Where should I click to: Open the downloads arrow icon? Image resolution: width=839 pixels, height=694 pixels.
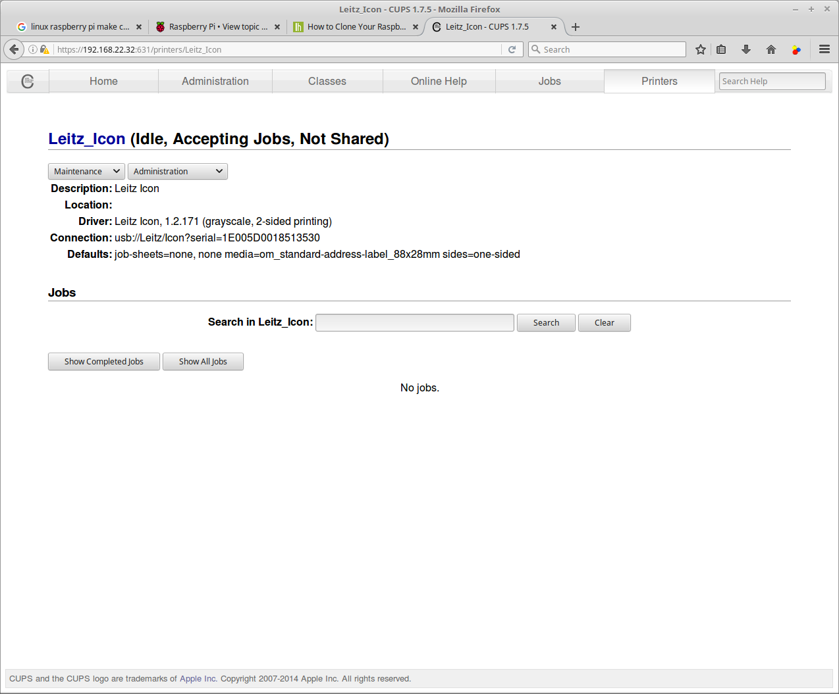[746, 49]
